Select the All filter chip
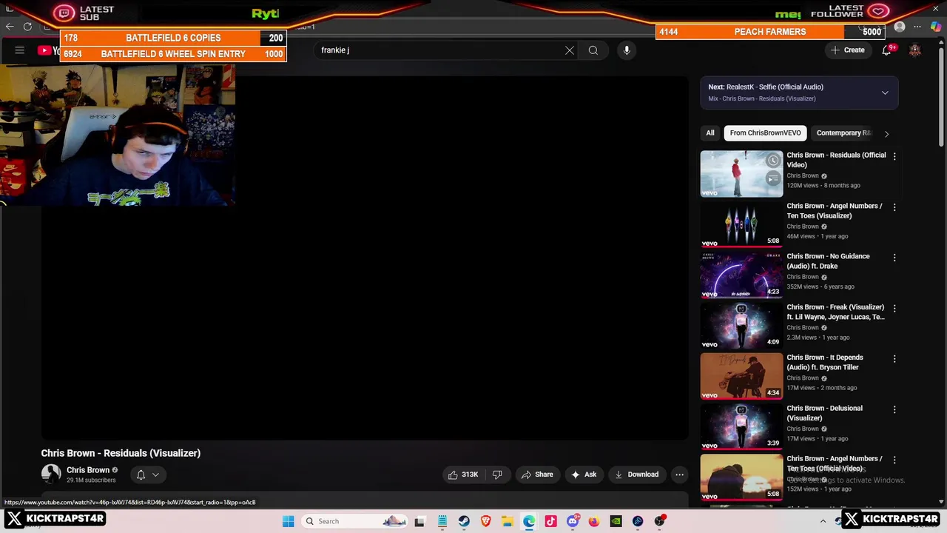This screenshot has height=533, width=947. pos(710,133)
